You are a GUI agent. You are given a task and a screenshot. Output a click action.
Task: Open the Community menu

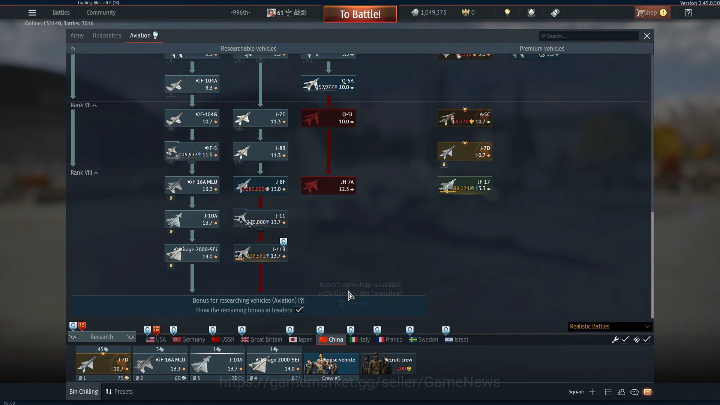pyautogui.click(x=101, y=13)
